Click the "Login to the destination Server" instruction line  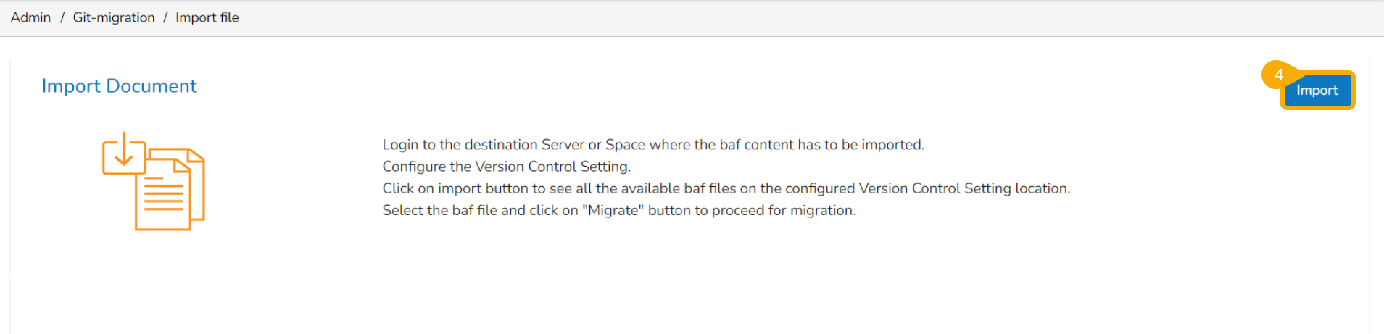(x=652, y=145)
